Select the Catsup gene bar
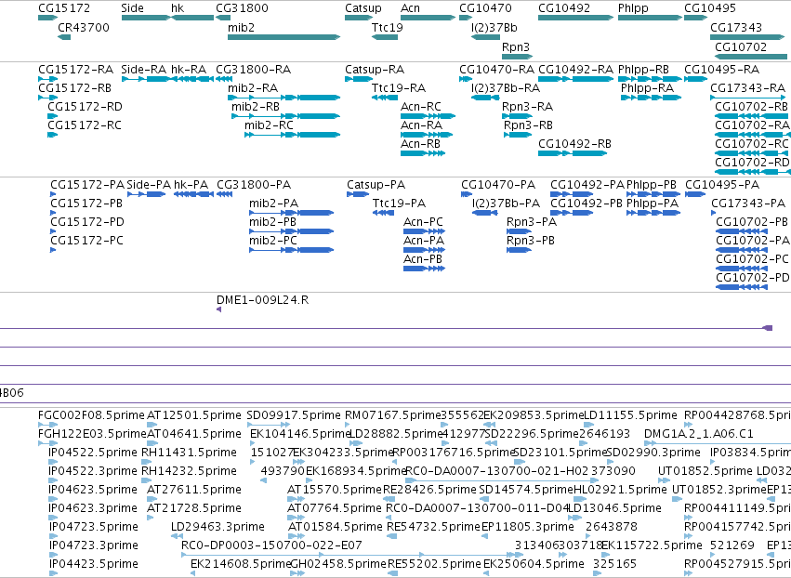 click(359, 18)
